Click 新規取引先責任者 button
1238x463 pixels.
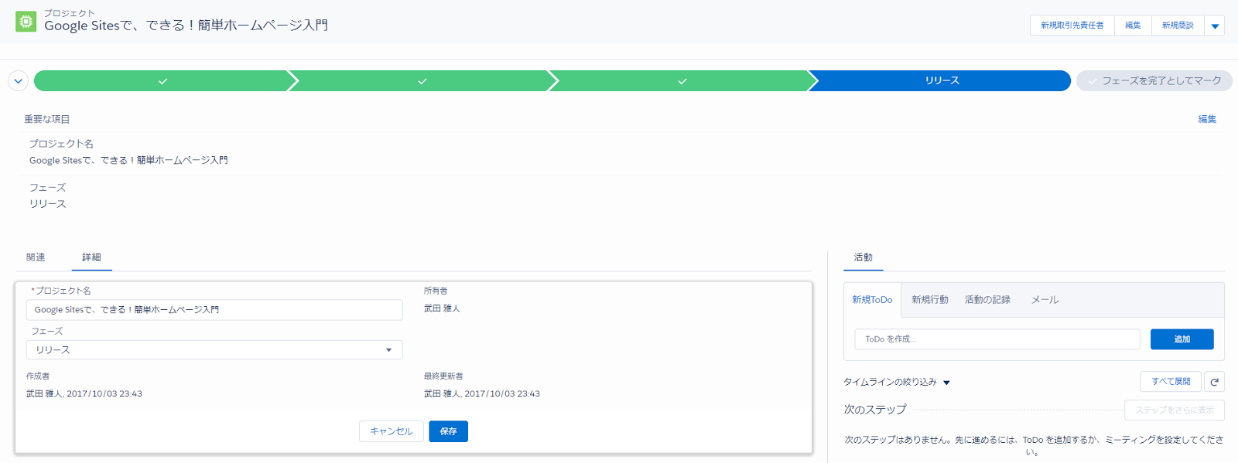tap(1072, 26)
